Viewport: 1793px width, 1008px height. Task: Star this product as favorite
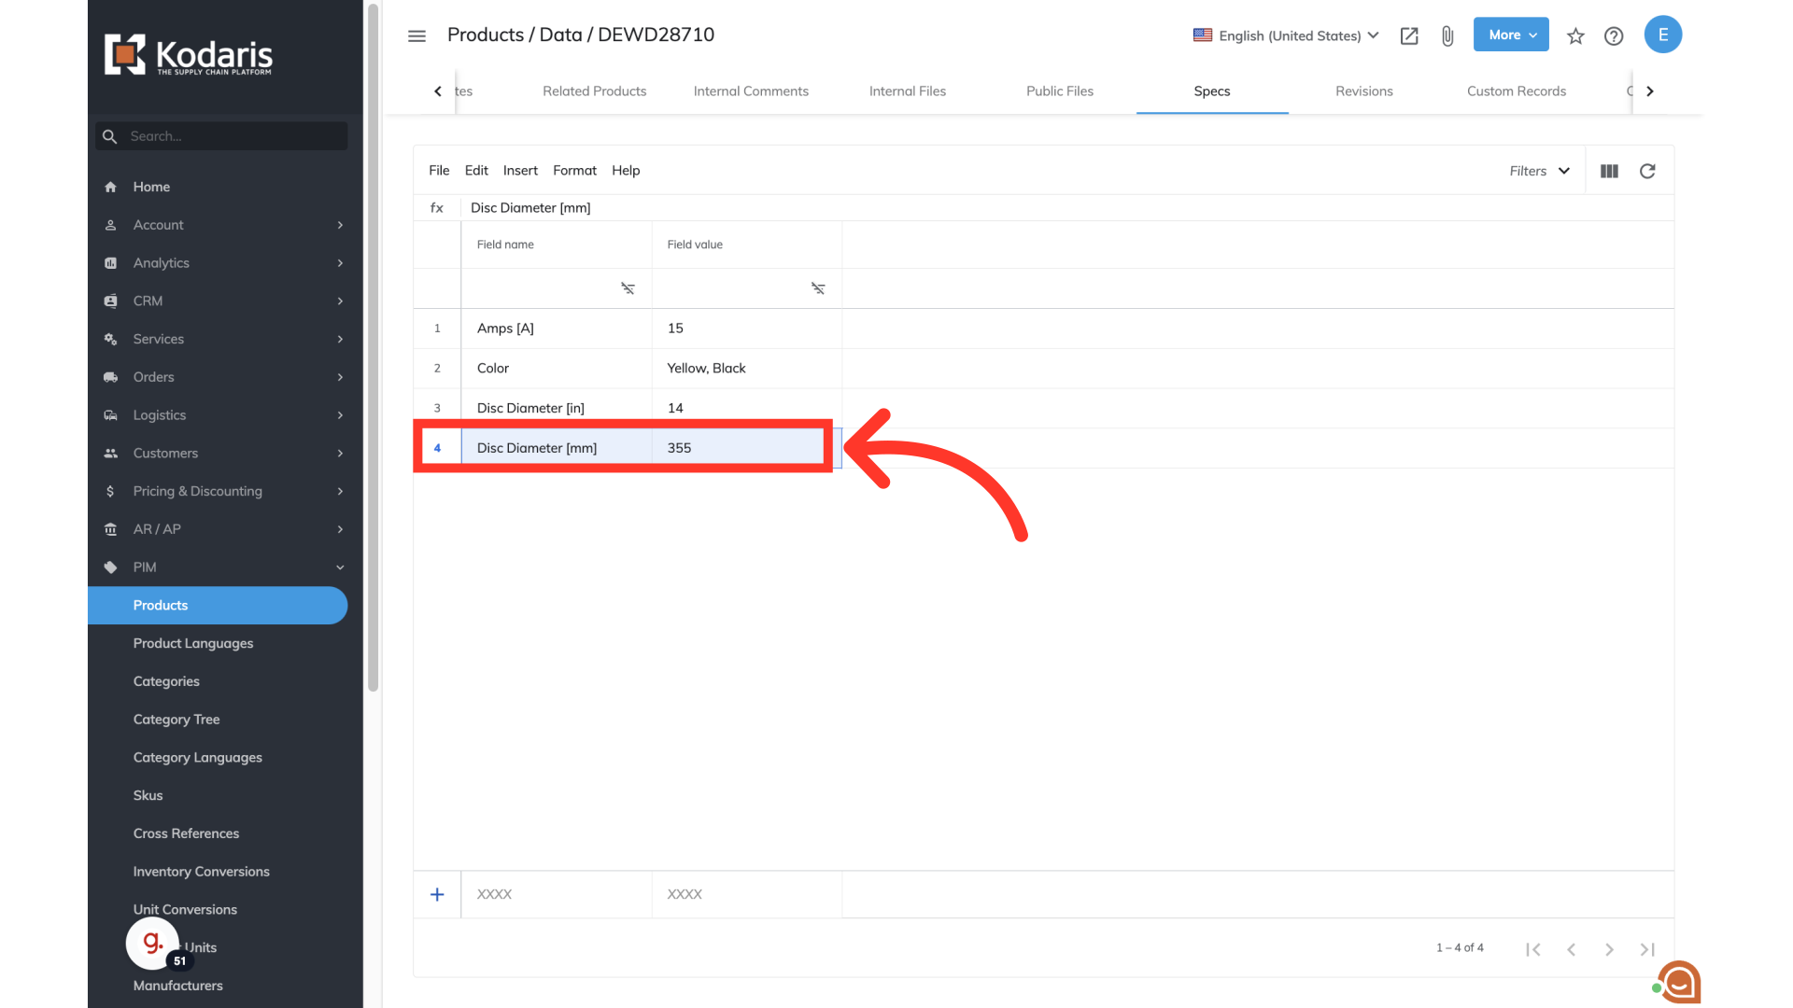(1575, 35)
